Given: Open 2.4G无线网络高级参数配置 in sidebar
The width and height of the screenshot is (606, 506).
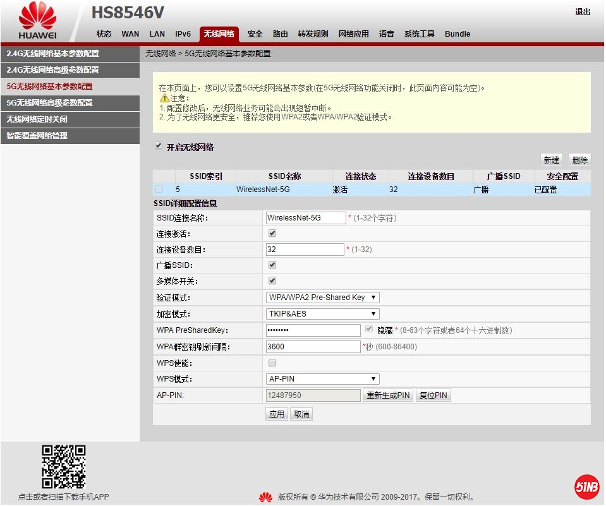Looking at the screenshot, I should (x=70, y=70).
